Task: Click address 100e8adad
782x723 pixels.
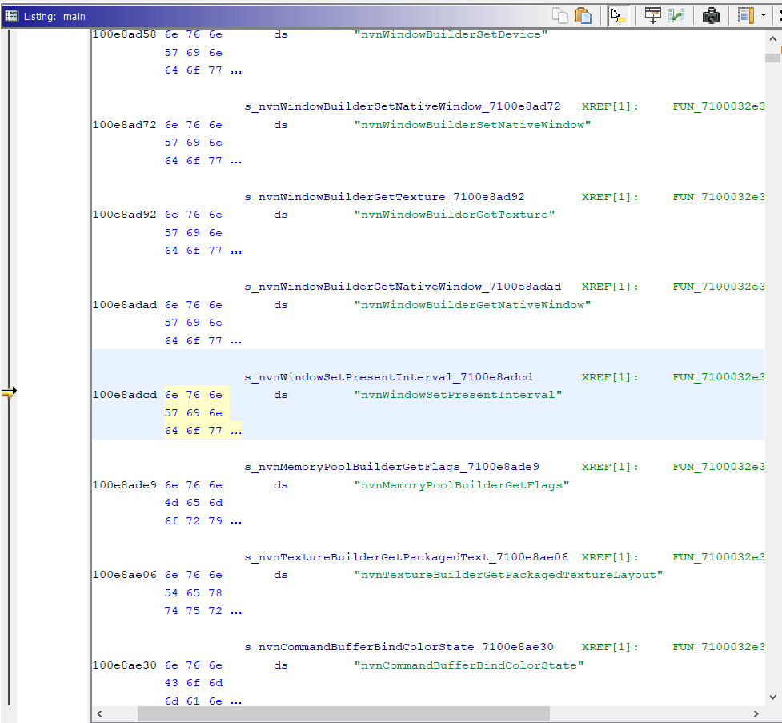Action: (125, 305)
